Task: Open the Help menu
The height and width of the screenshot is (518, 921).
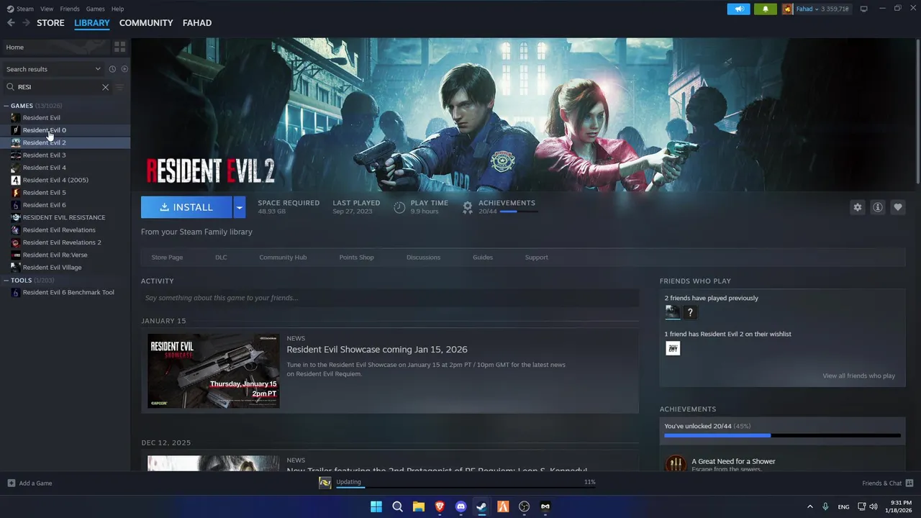Action: tap(117, 9)
